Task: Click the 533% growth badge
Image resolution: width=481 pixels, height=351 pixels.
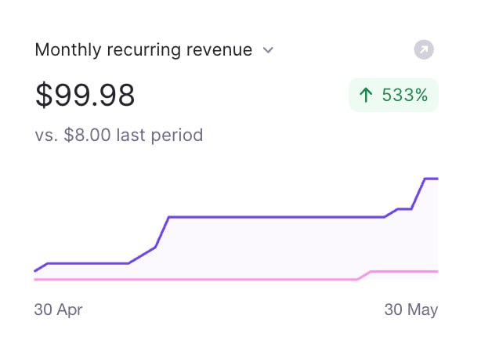Action: (x=393, y=95)
